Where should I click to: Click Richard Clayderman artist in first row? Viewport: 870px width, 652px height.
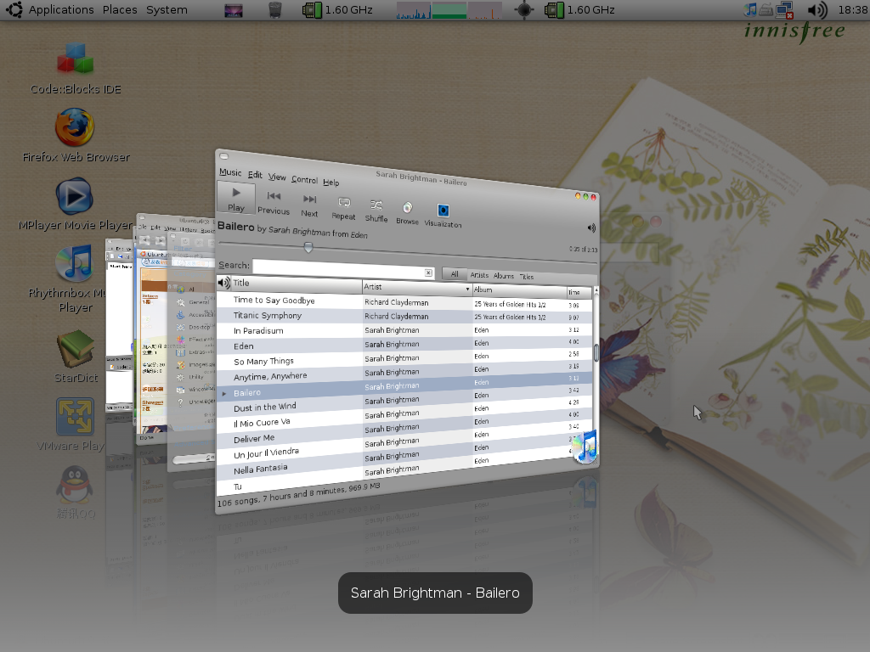(396, 302)
